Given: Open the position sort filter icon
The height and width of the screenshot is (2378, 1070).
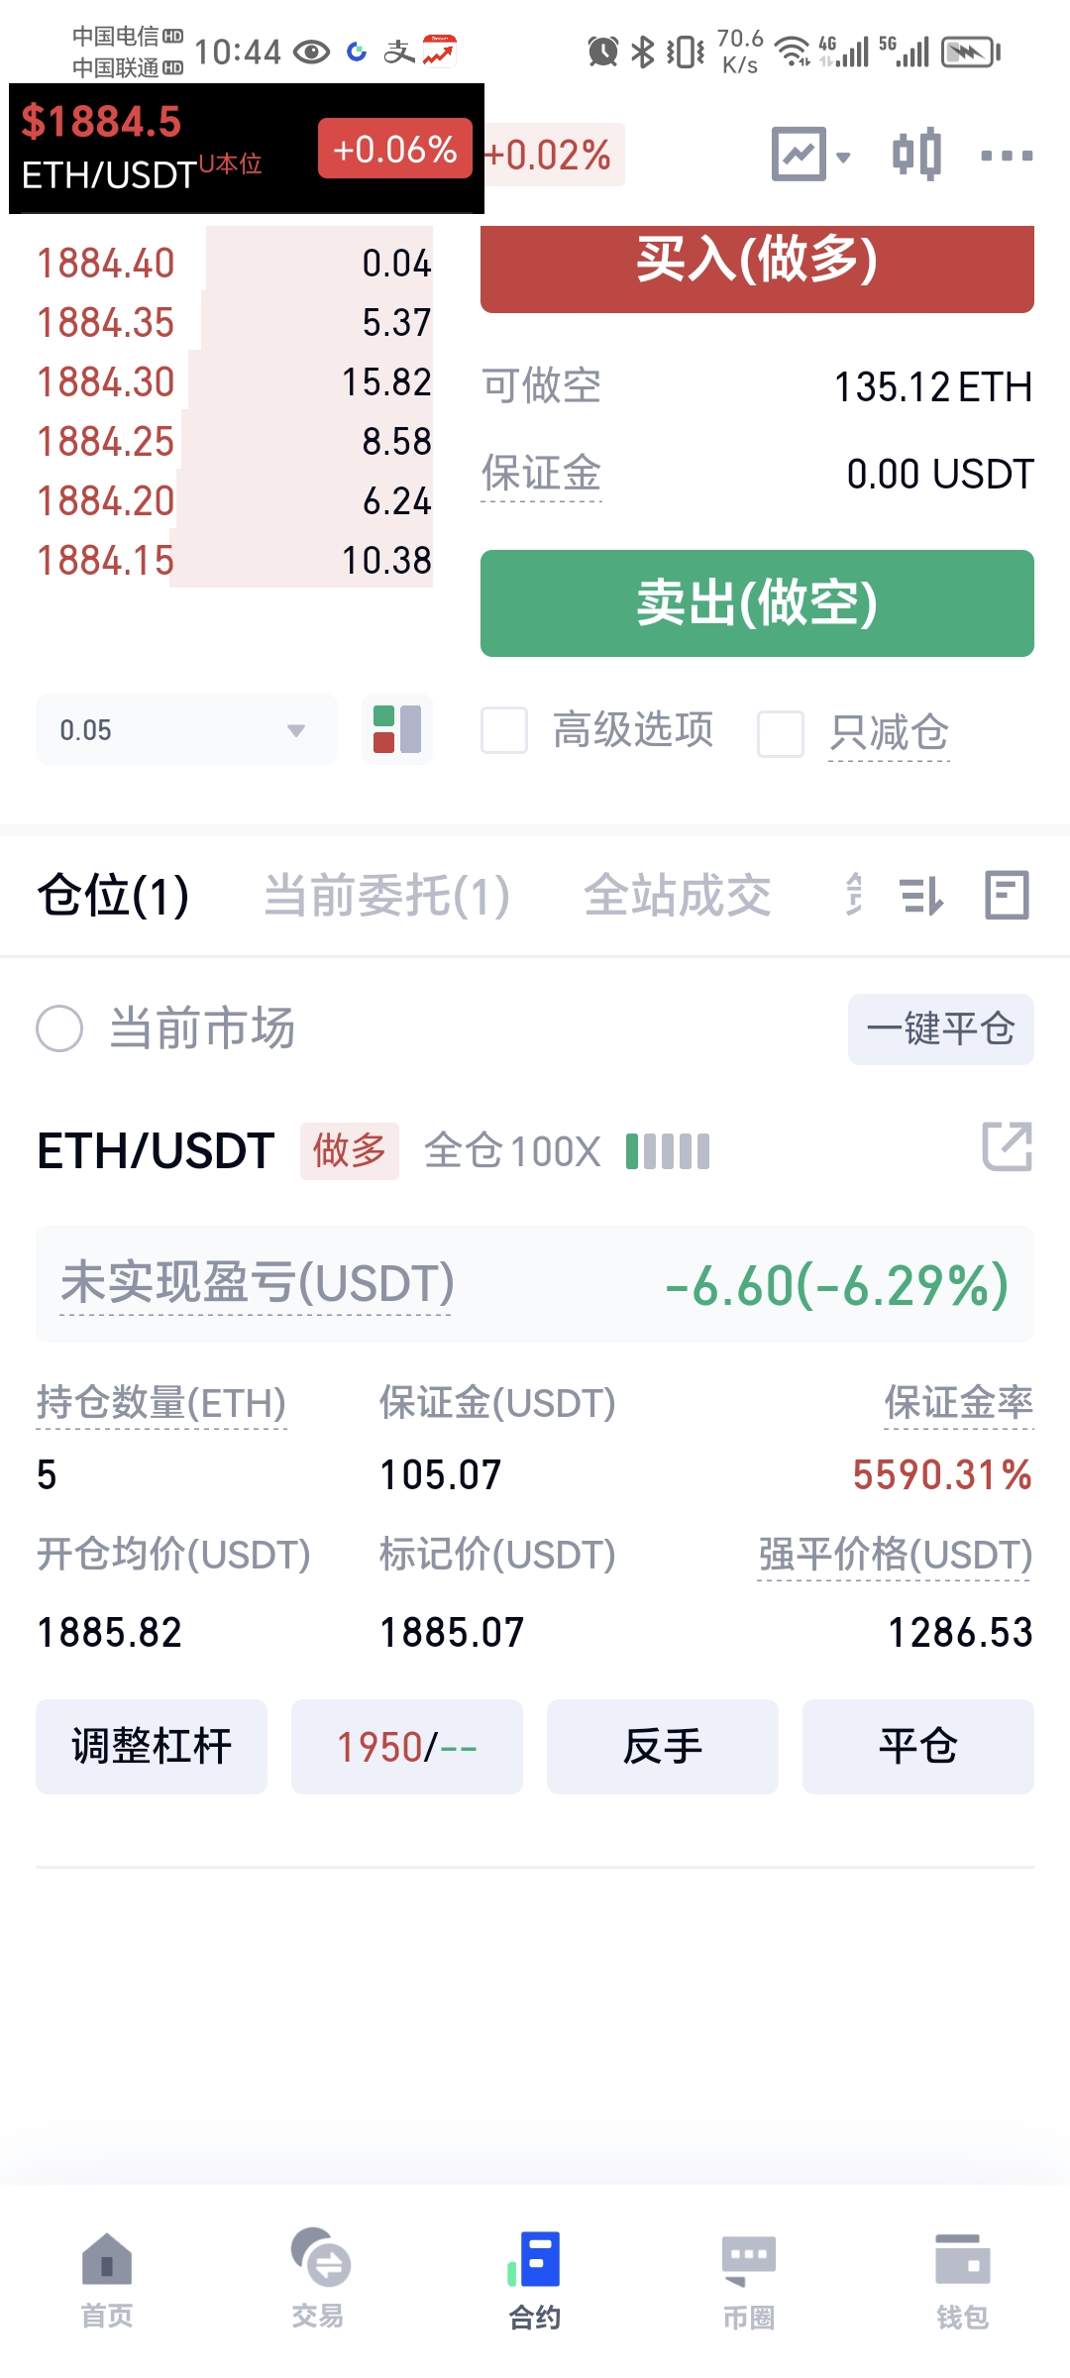Looking at the screenshot, I should [921, 896].
